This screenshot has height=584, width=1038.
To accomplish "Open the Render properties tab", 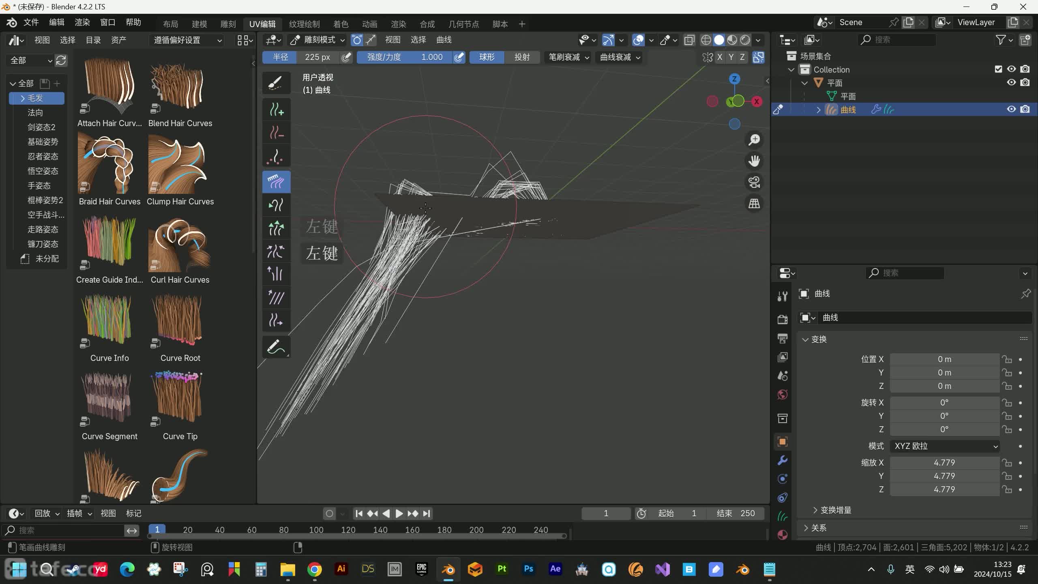I will pos(783,319).
